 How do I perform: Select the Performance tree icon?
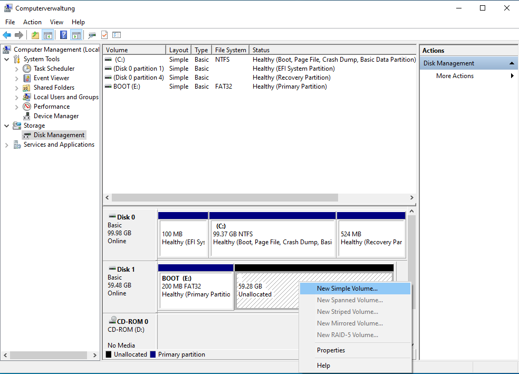click(27, 107)
